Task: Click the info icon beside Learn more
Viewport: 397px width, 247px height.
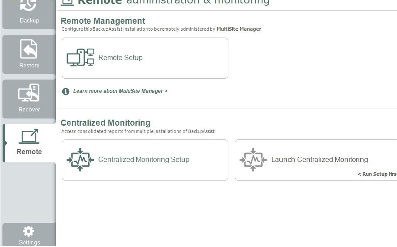Action: click(66, 92)
